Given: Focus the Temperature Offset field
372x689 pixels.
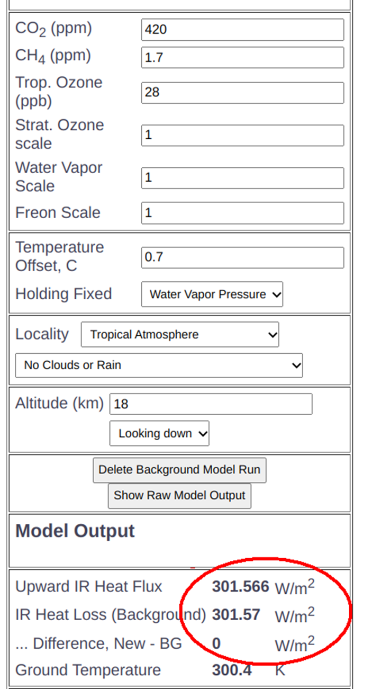Looking at the screenshot, I should click(242, 257).
